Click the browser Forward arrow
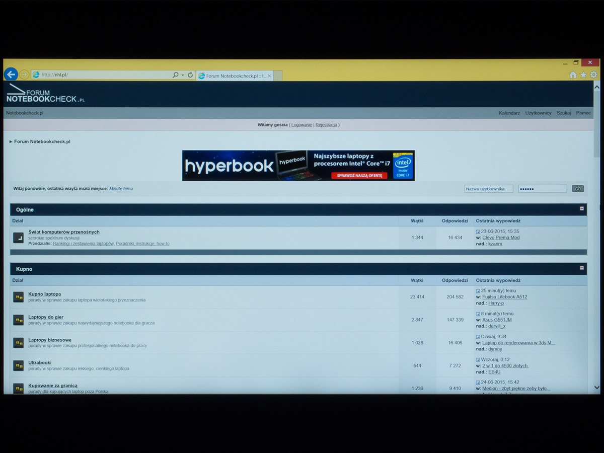The height and width of the screenshot is (453, 604). (24, 75)
